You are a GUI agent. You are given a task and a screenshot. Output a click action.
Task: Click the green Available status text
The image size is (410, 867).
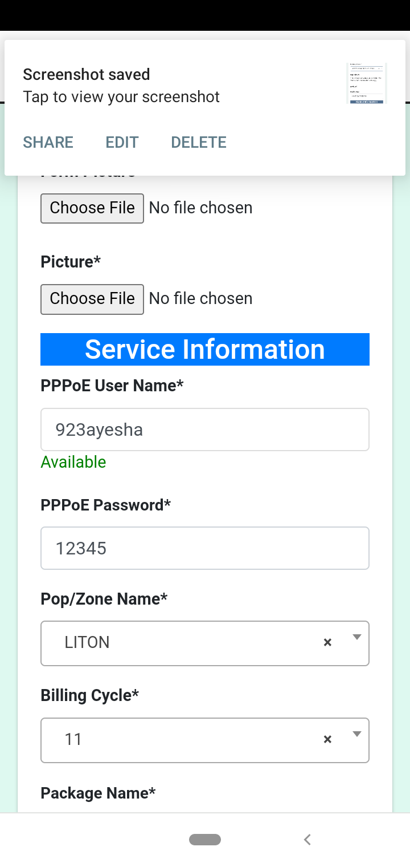point(73,461)
